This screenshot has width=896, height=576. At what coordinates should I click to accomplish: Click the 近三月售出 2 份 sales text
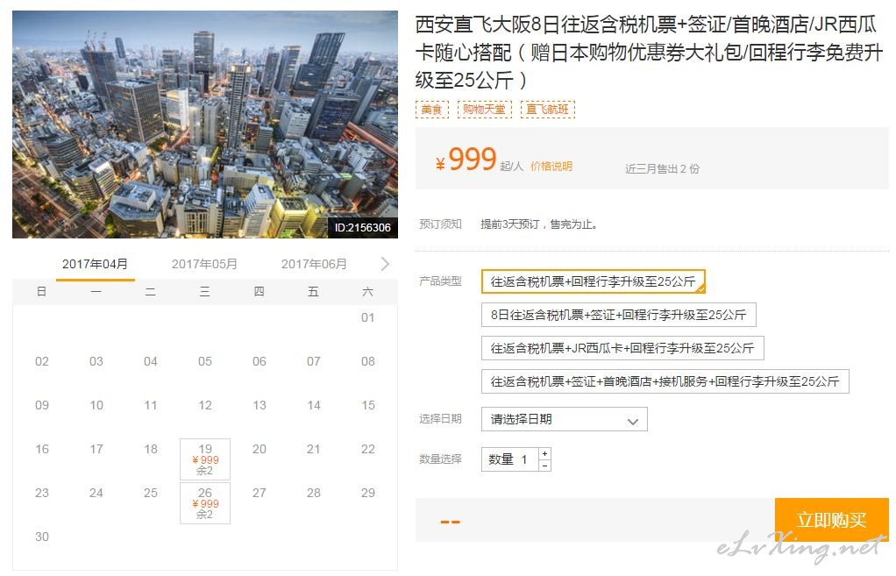coord(662,168)
